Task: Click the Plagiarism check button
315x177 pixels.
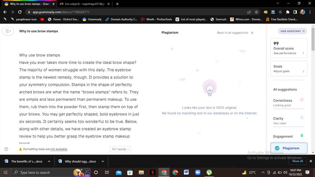Action: point(289,148)
